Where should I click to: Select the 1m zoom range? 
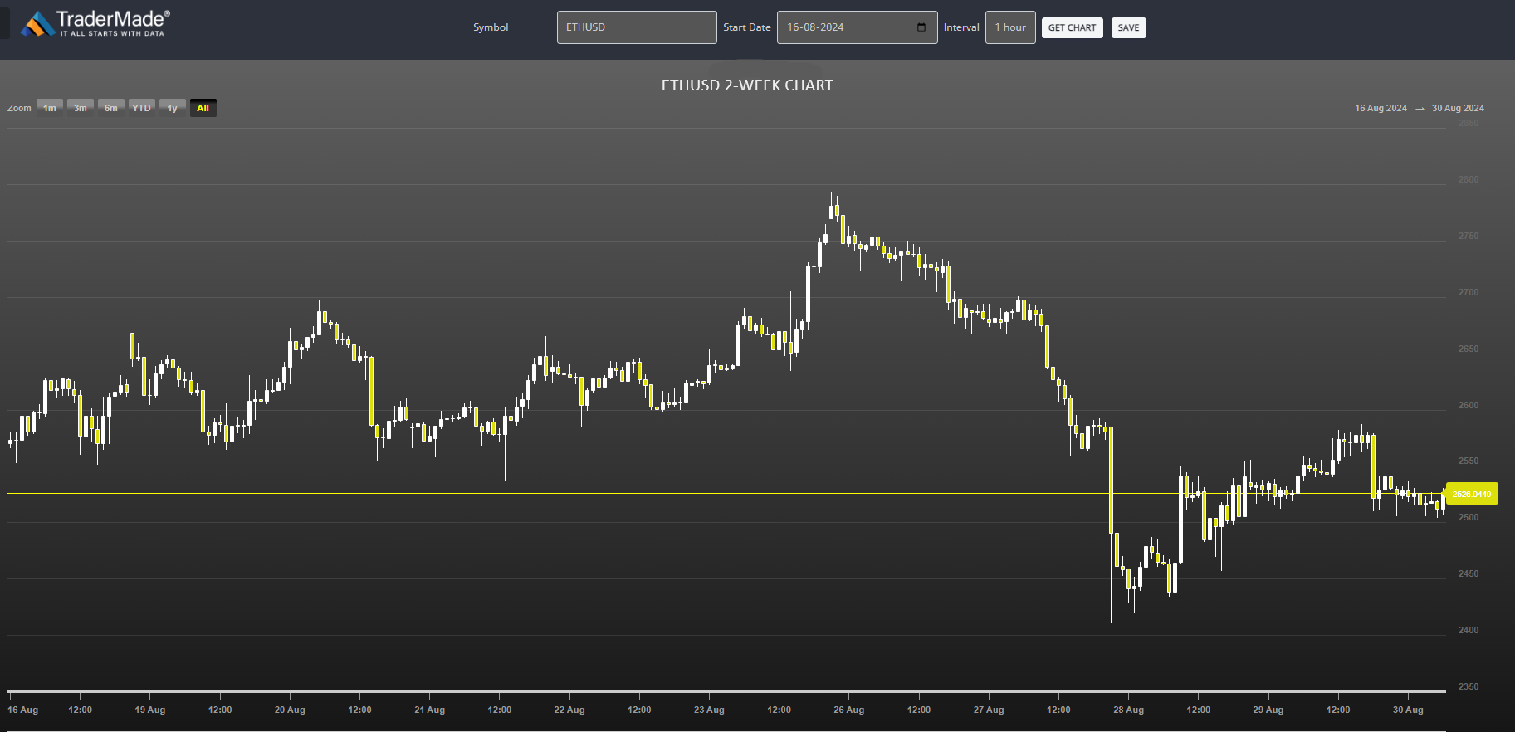coord(50,108)
